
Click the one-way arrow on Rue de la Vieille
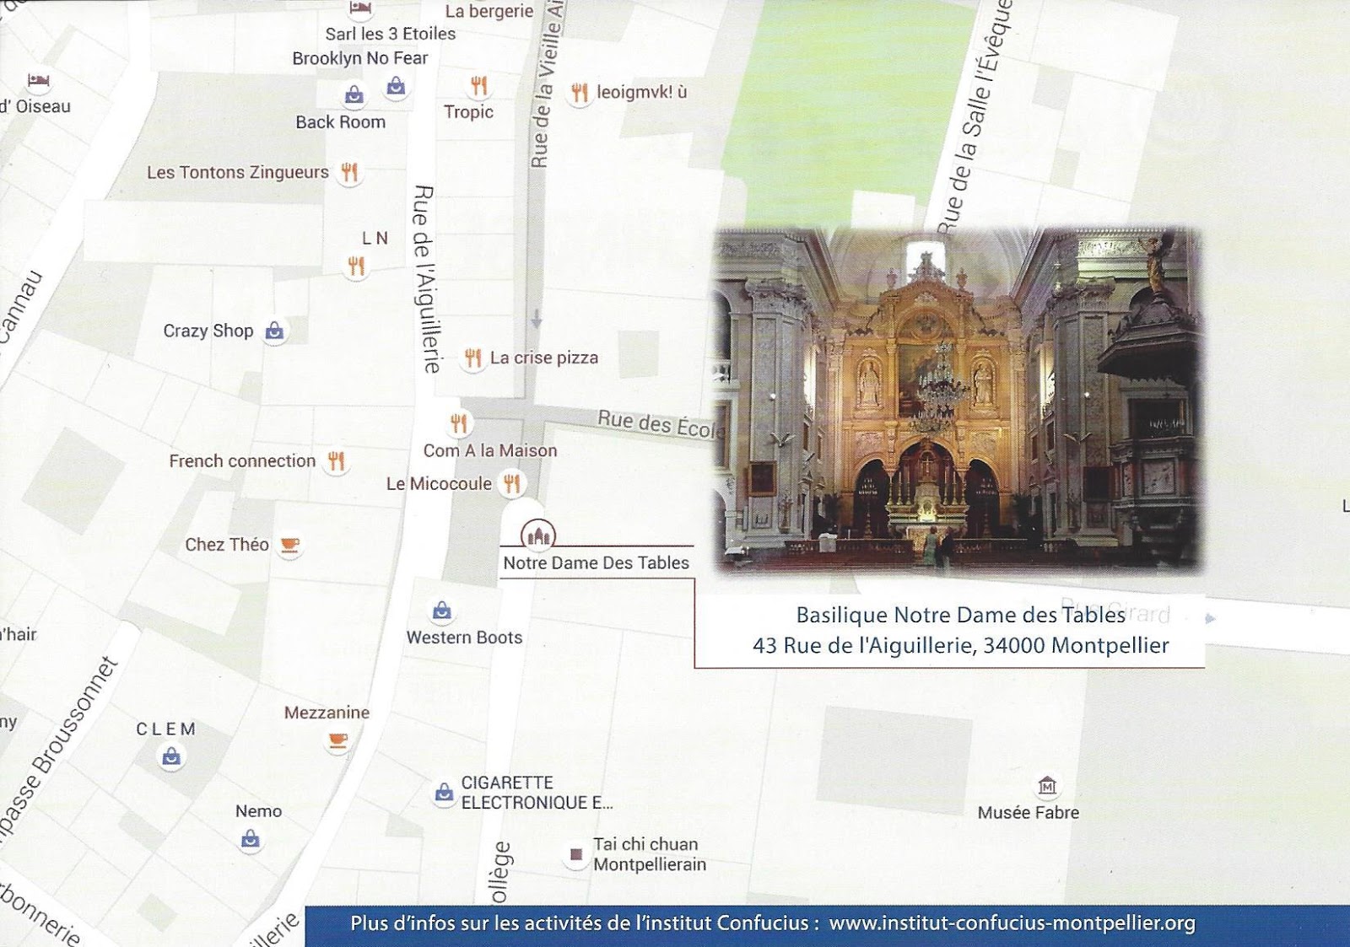coord(536,319)
